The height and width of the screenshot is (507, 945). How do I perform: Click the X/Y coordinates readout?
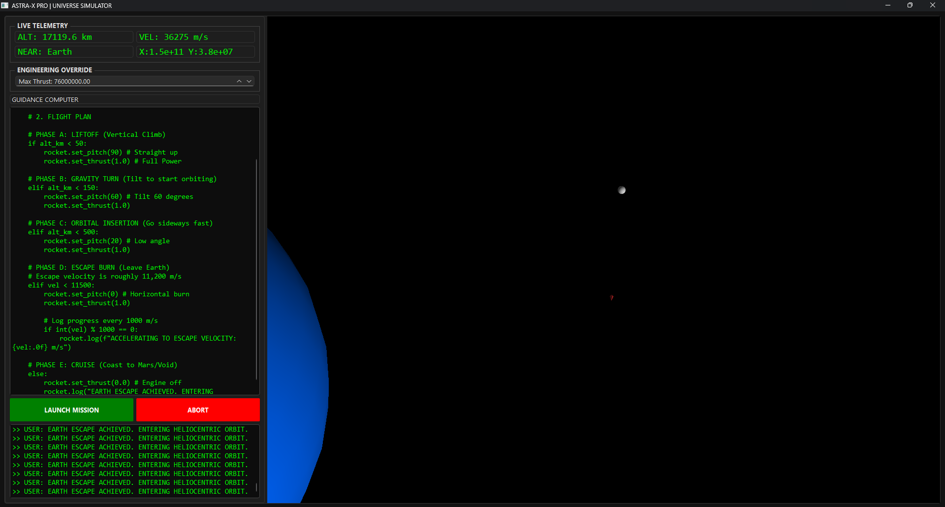click(195, 52)
